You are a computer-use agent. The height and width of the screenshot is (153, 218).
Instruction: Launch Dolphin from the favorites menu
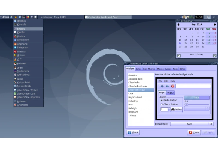click(x=28, y=21)
